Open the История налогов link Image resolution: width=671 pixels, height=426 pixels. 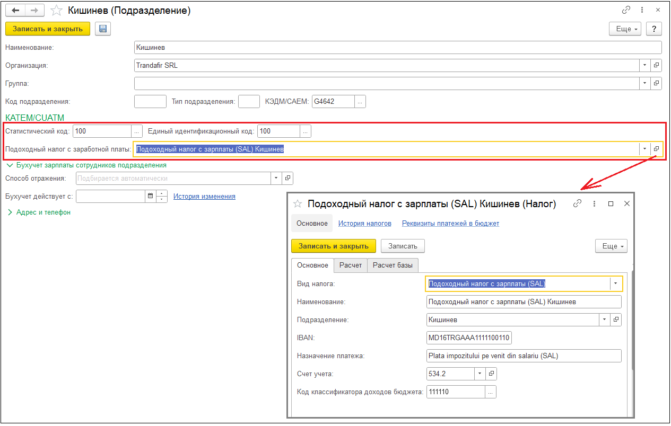pos(365,224)
